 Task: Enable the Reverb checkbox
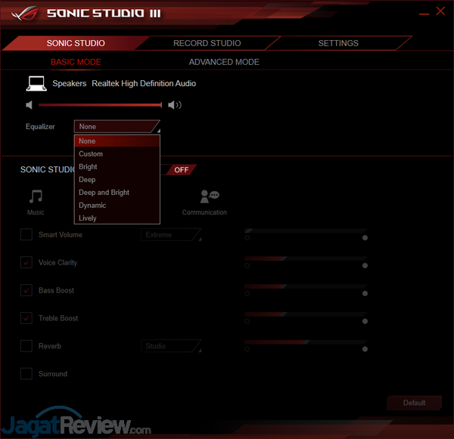26,346
